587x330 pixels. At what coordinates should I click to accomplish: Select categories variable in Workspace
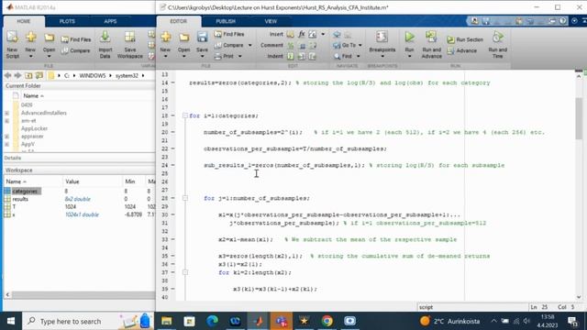25,192
